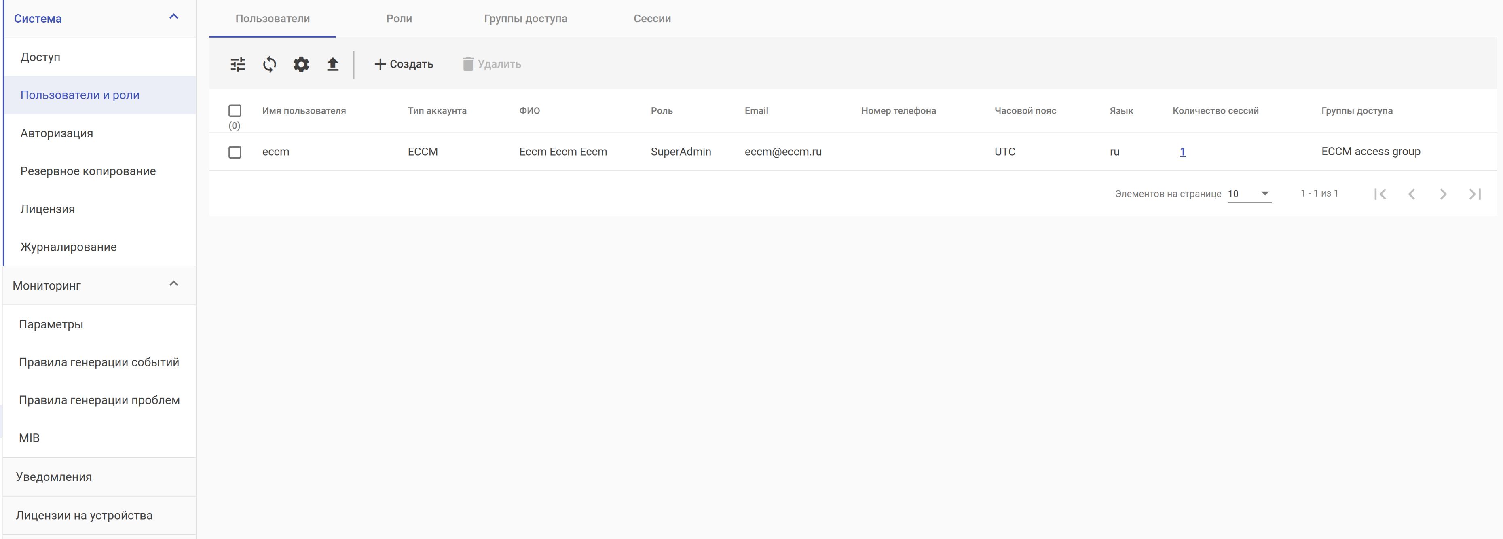Screen dimensions: 1503x539
Task: Open the Сессии tab
Action: tap(652, 19)
